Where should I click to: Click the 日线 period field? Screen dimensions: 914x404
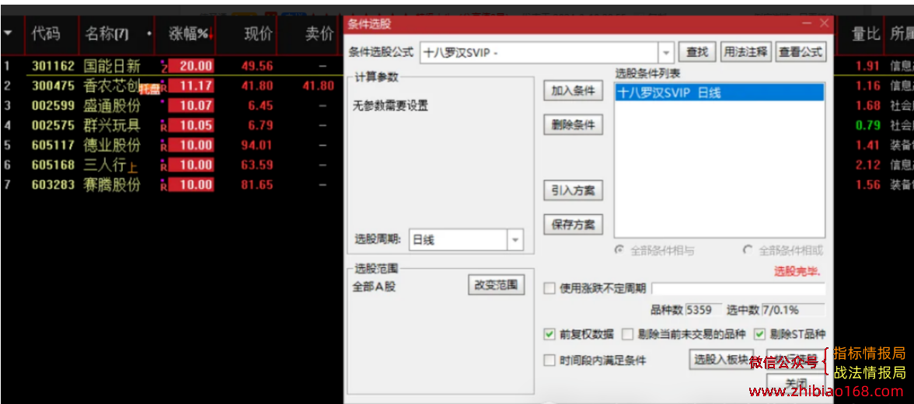(459, 239)
